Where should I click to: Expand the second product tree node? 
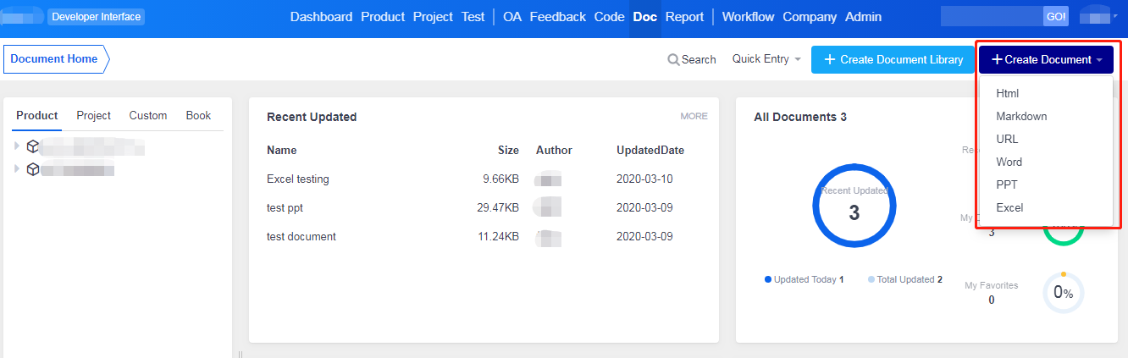coord(17,169)
